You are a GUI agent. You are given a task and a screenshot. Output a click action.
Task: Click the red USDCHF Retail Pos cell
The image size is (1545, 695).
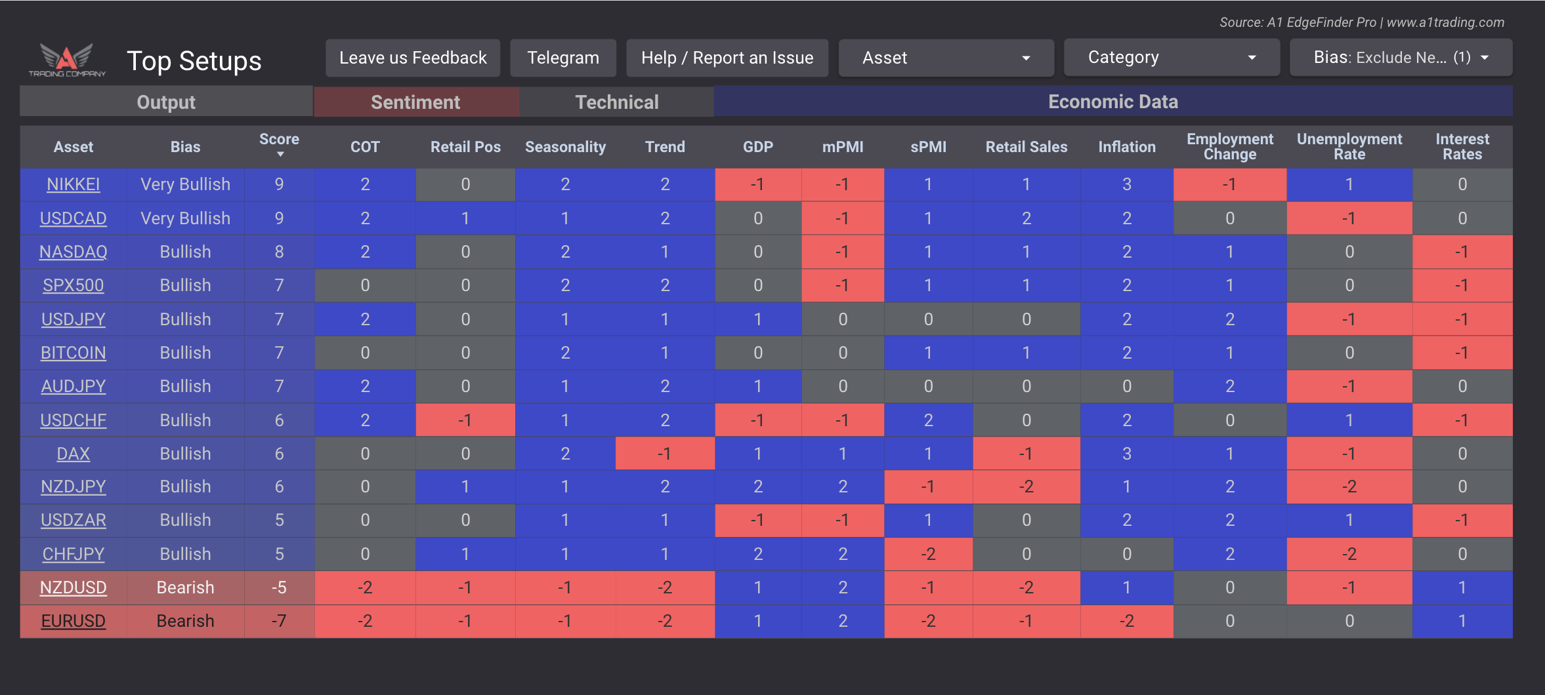coord(465,420)
